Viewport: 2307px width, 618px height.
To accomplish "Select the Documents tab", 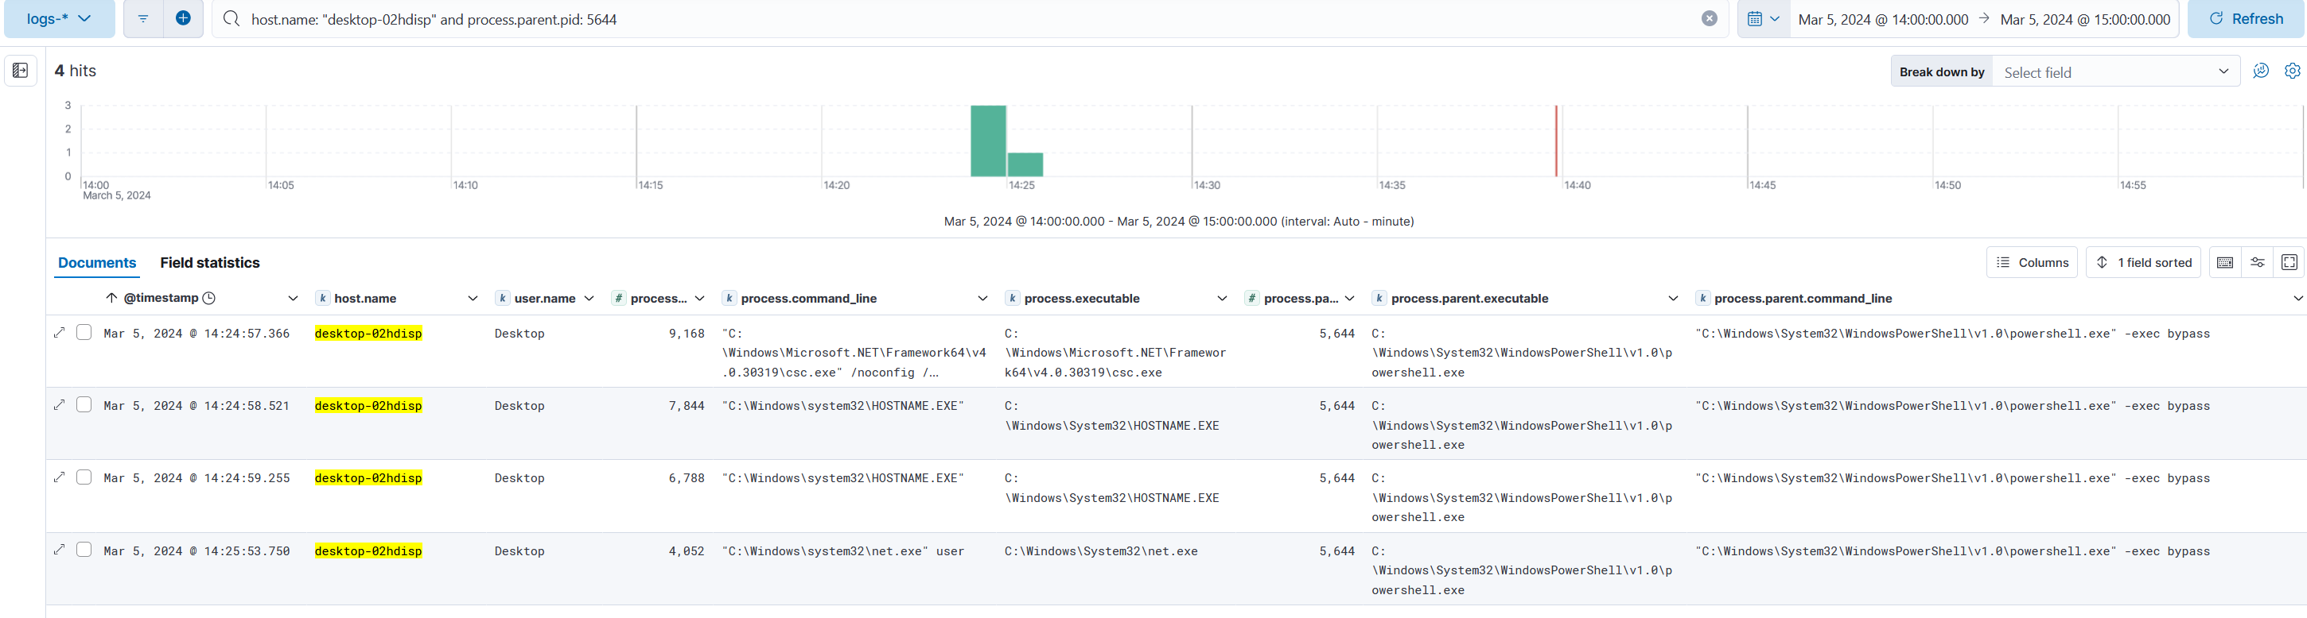I will click(97, 263).
